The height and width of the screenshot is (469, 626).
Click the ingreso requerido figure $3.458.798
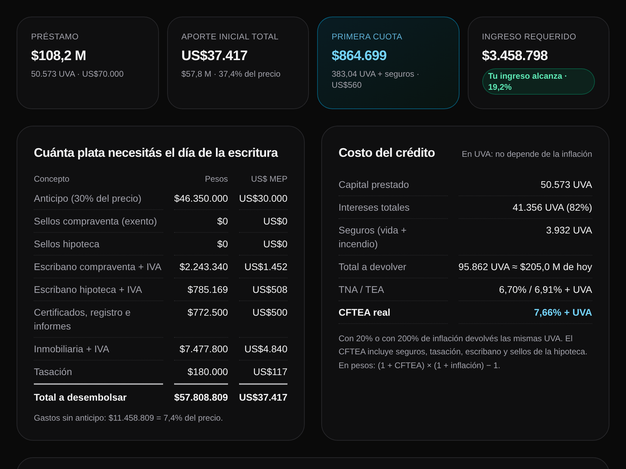[x=515, y=55]
